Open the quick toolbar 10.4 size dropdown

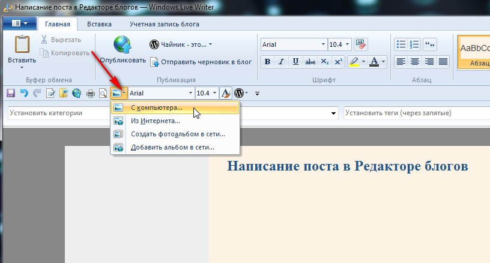pyautogui.click(x=214, y=93)
